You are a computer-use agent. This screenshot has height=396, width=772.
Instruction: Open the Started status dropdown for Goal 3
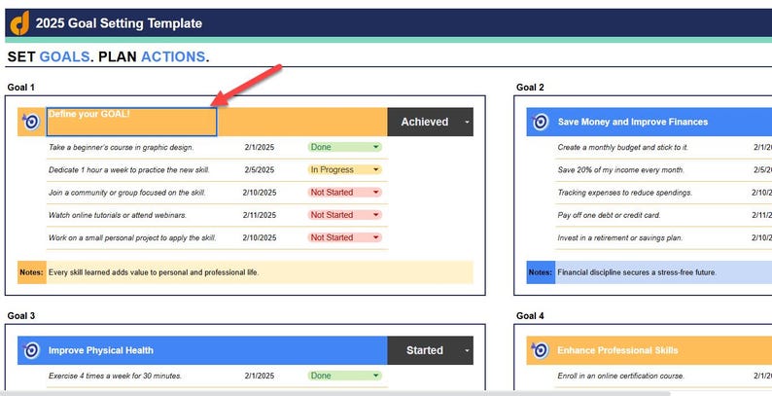467,350
